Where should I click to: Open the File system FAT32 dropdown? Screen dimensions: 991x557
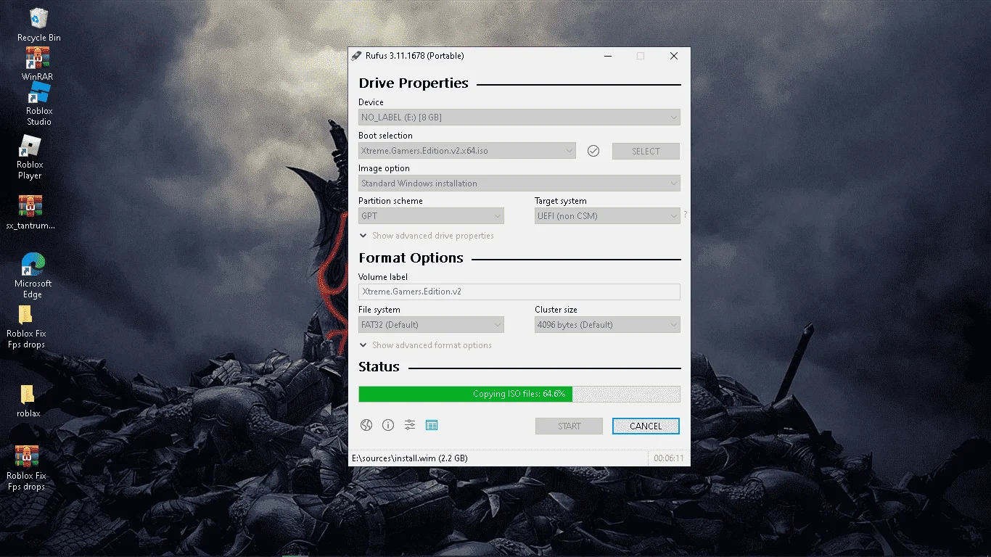431,324
